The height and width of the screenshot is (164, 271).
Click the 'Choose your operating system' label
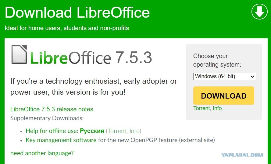[217, 60]
